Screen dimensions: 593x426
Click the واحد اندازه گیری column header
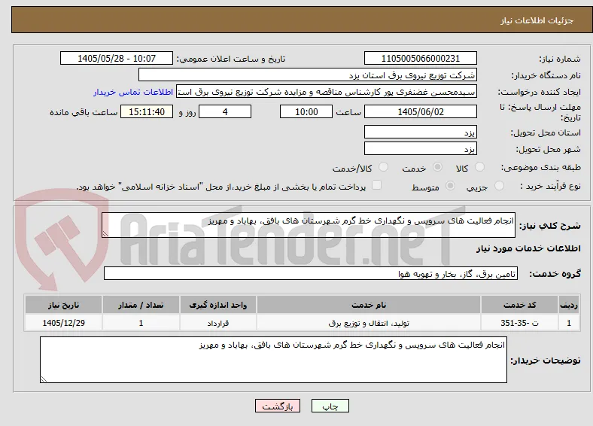[x=218, y=305]
